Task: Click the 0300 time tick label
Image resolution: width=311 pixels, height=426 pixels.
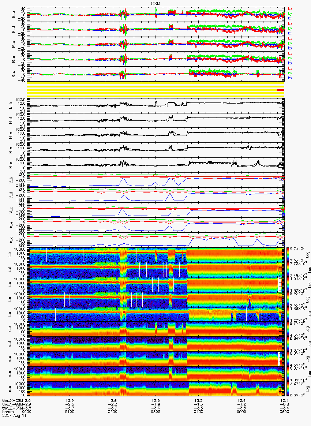Action: pos(155,412)
